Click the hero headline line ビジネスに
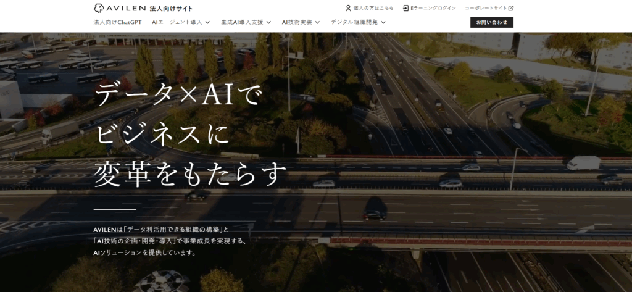632x292 pixels. click(x=162, y=135)
